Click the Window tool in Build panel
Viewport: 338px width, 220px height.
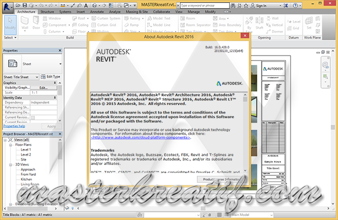52,19
